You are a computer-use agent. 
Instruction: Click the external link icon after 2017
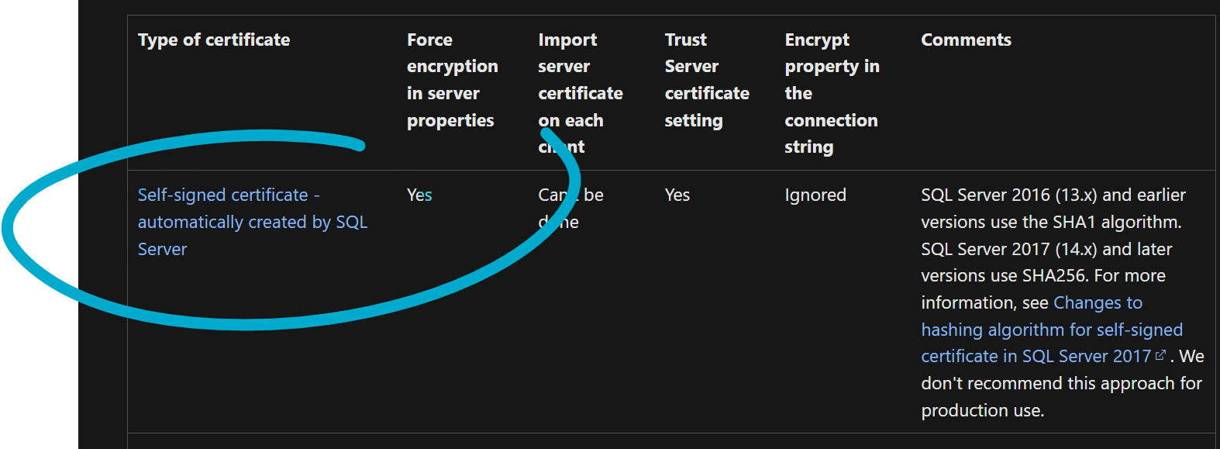click(x=1160, y=356)
